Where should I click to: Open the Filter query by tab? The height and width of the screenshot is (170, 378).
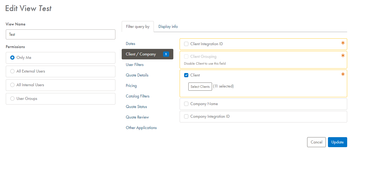[x=138, y=27]
